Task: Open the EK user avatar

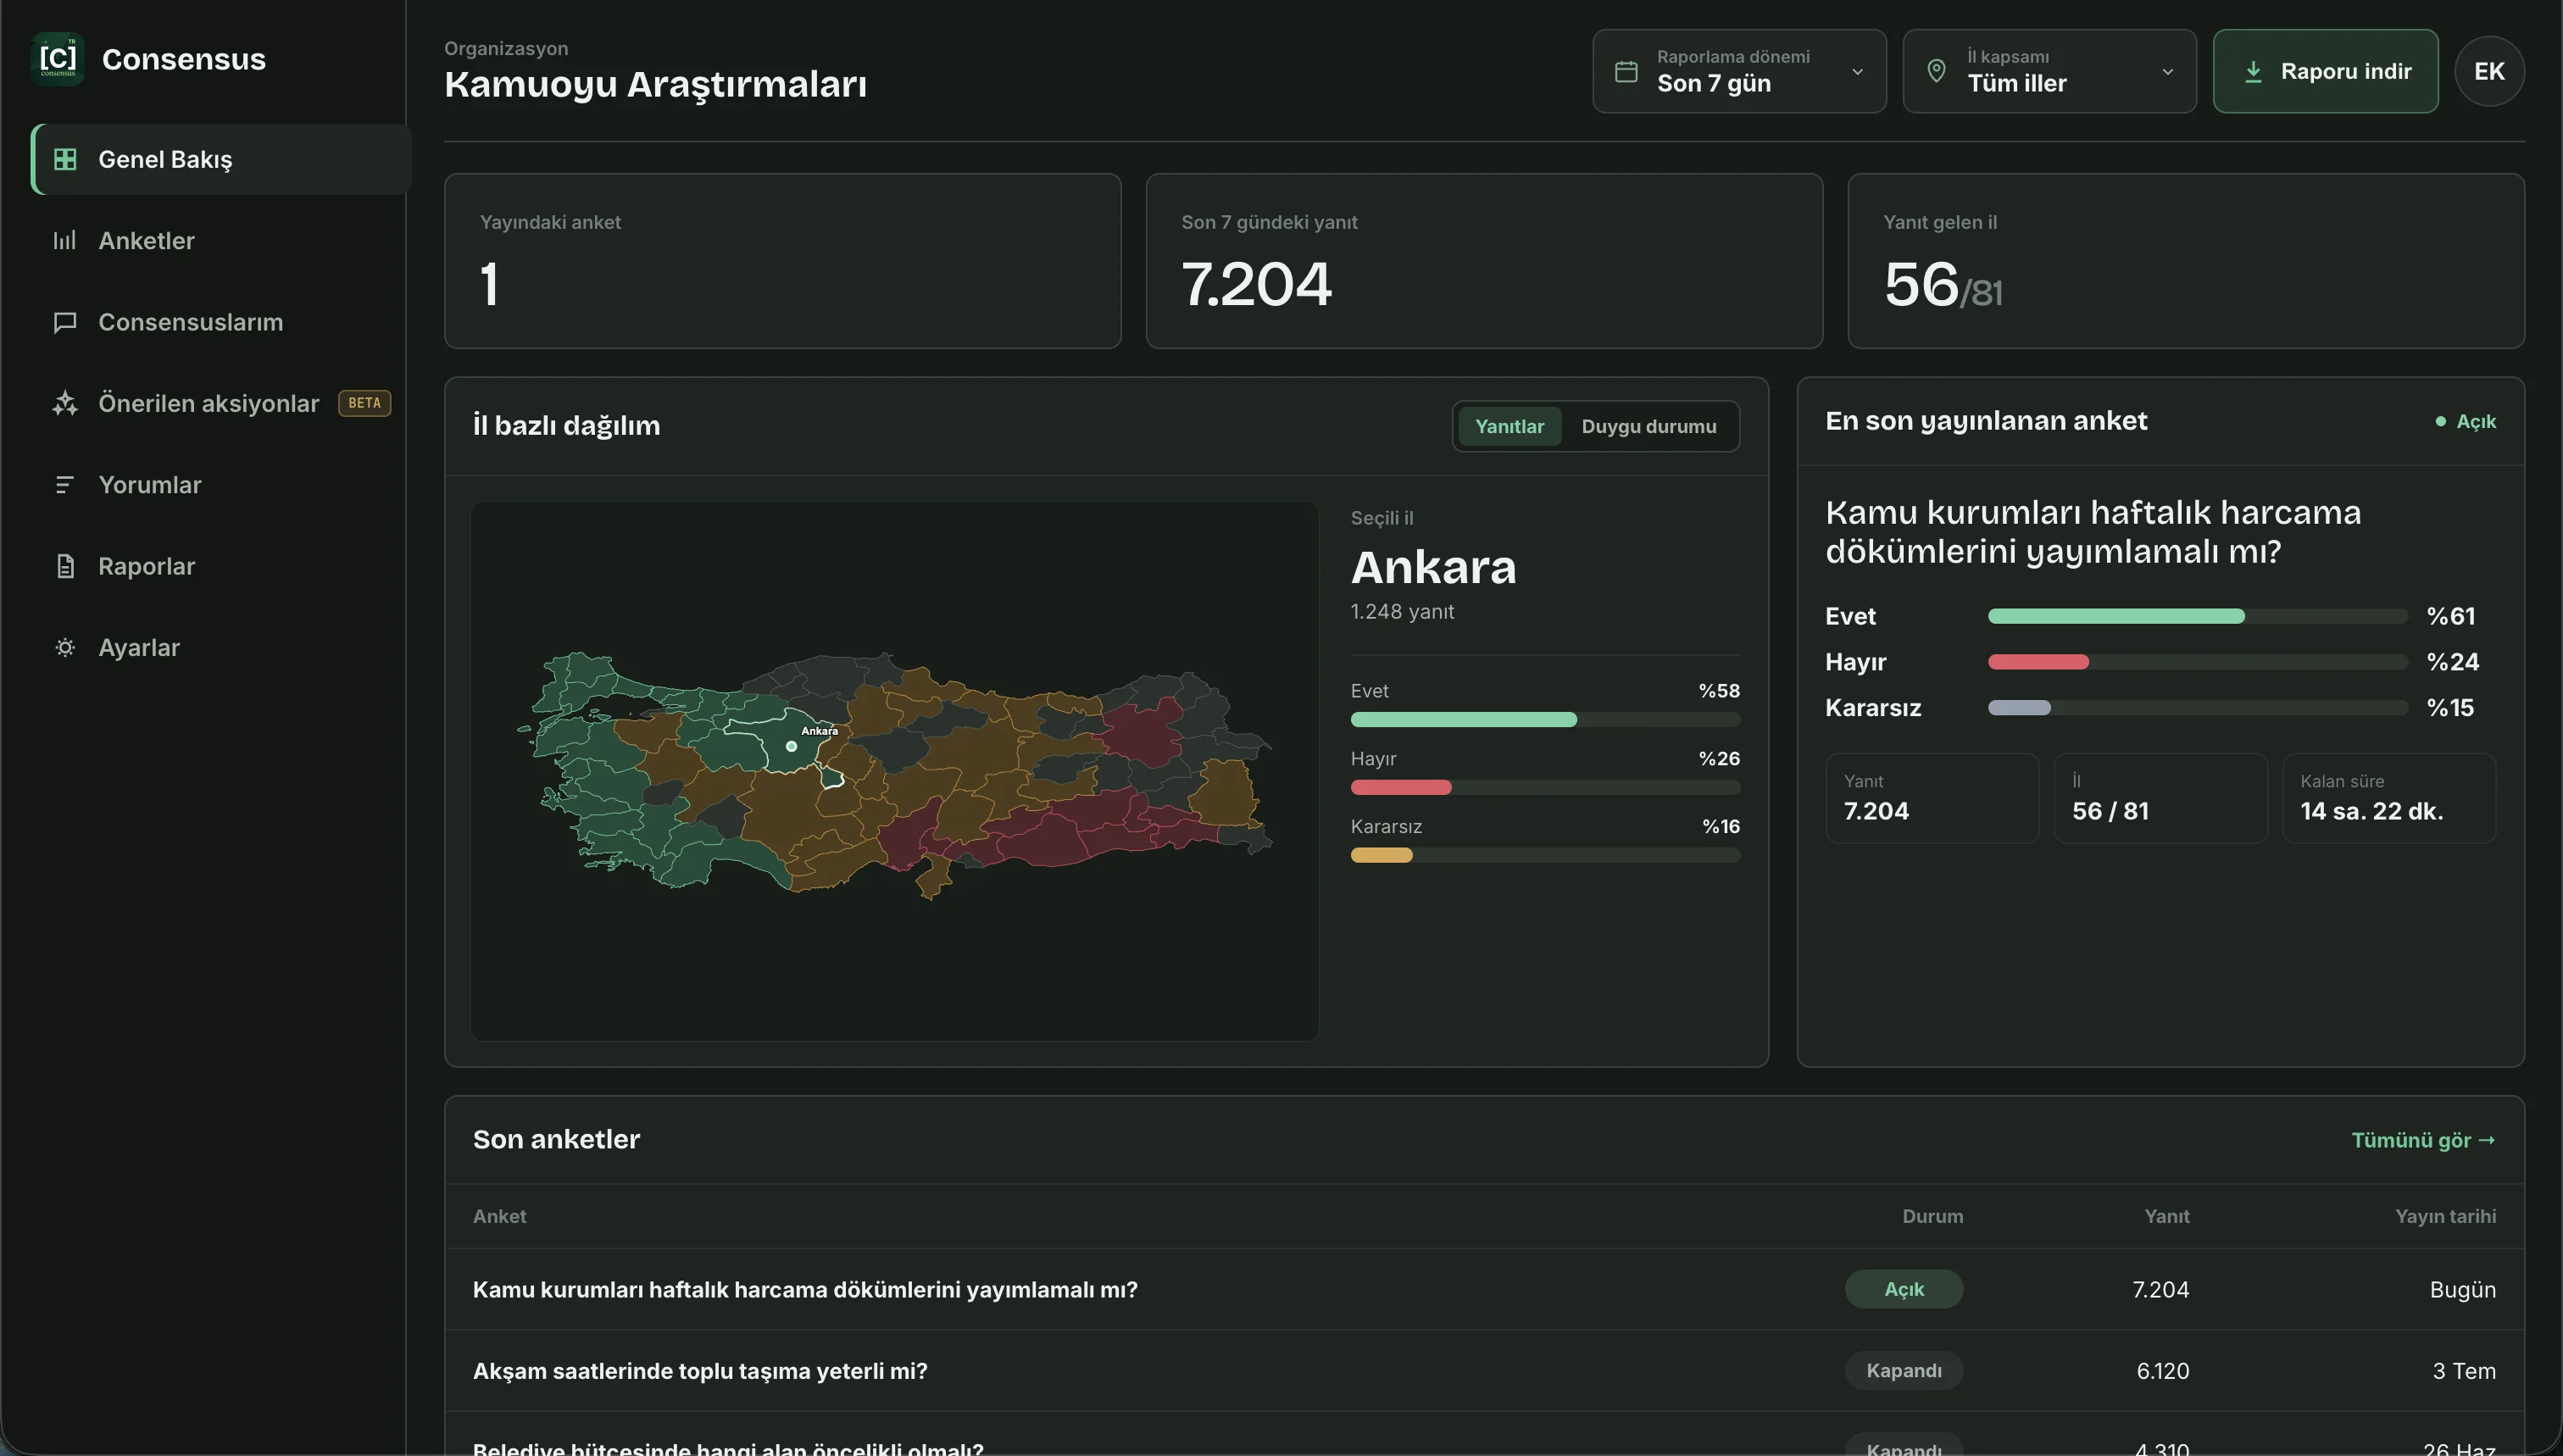Action: tap(2489, 71)
